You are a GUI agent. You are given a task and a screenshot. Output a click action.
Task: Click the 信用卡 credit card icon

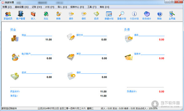(129, 57)
